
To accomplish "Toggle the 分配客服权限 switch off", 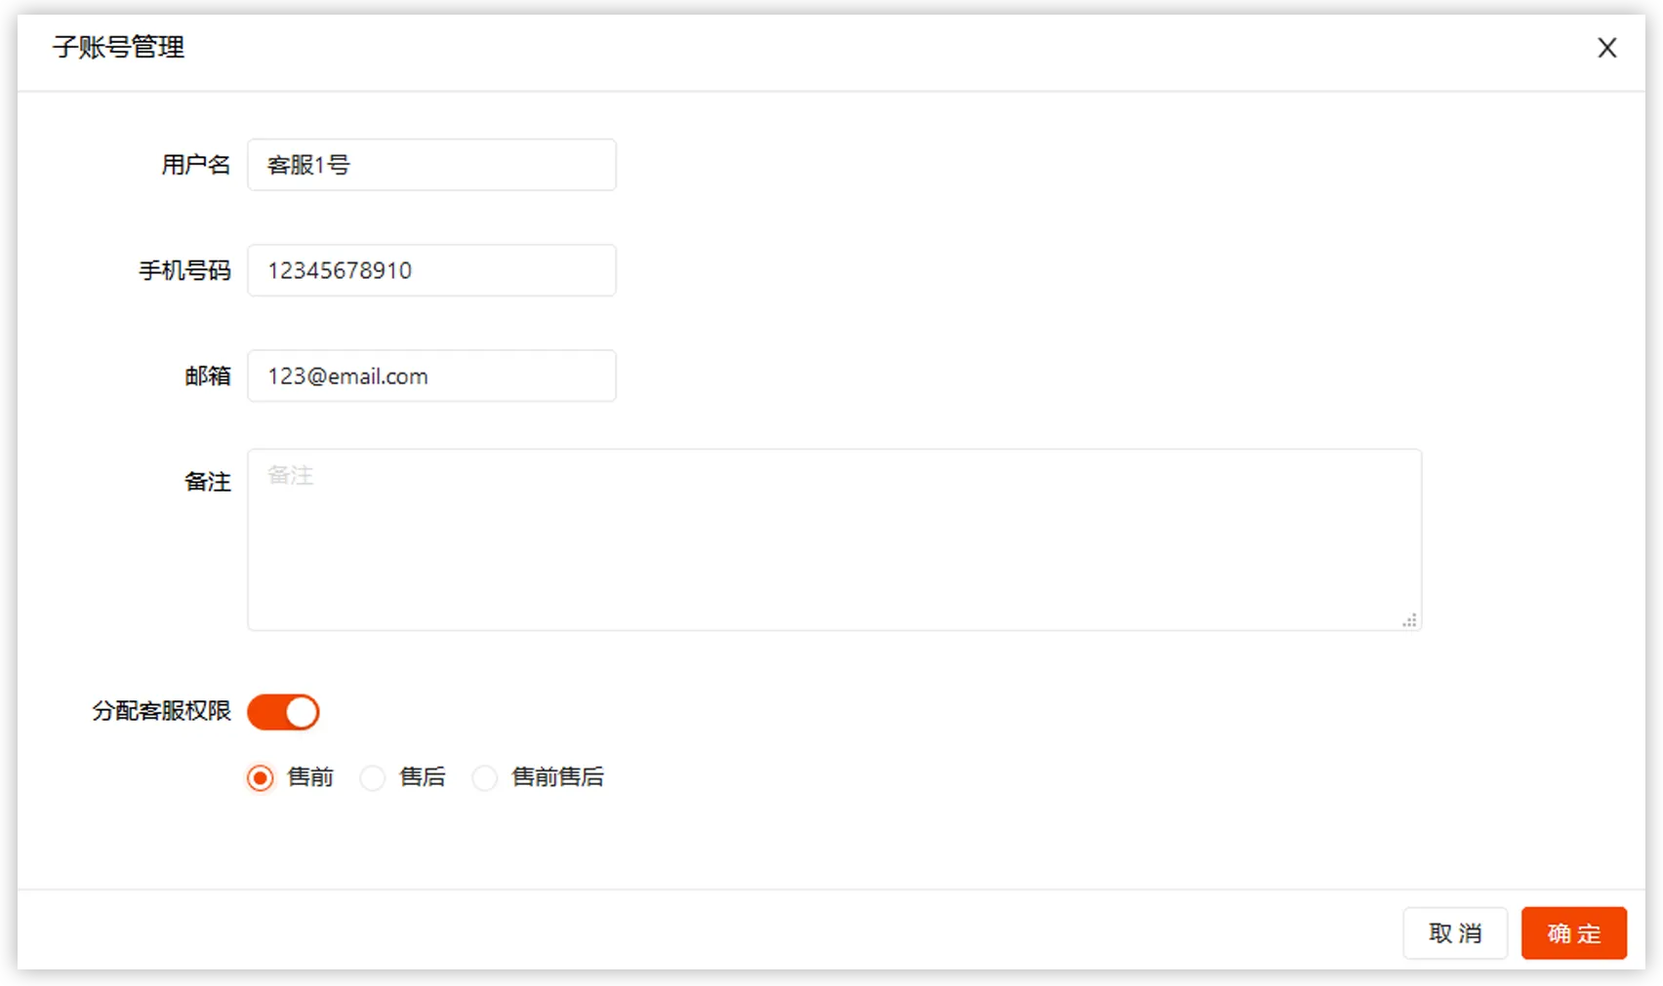I will (x=283, y=712).
